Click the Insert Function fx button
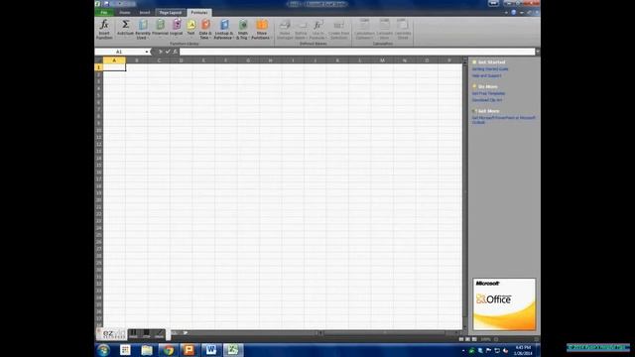Screen dimensions: 635x357 pyautogui.click(x=104, y=29)
